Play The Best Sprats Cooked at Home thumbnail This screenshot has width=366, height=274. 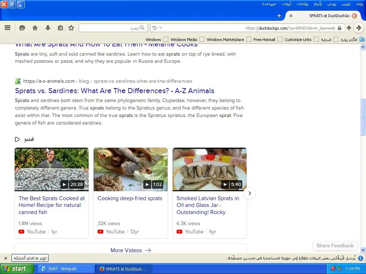tap(51, 169)
